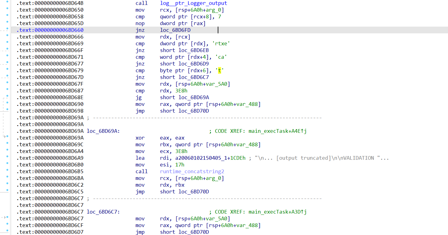Select address .text:00000000006BD6BA

pos(50,178)
